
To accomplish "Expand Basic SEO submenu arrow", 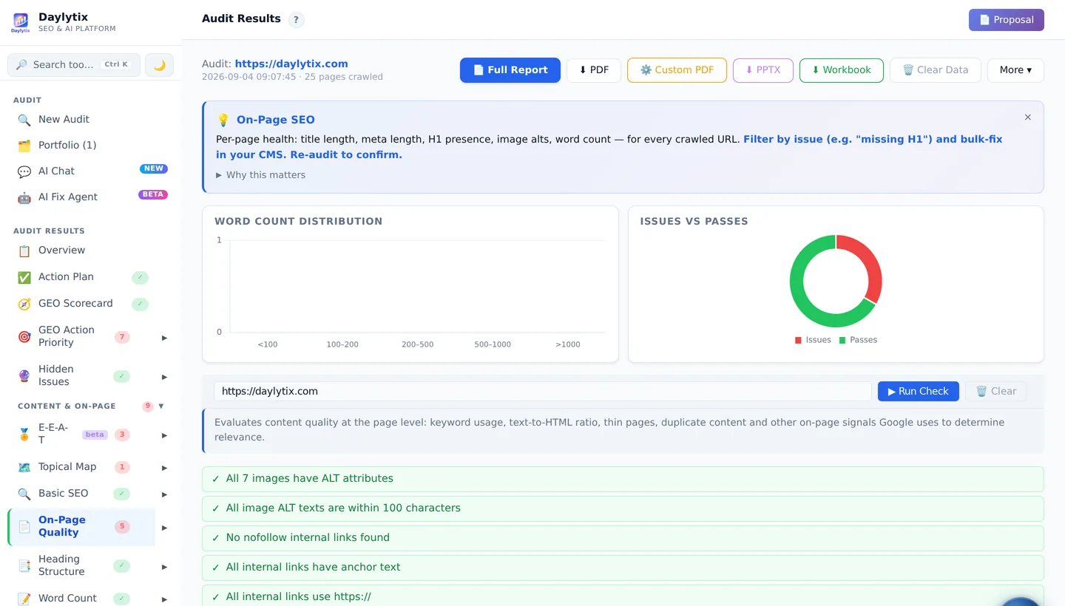I will [164, 494].
